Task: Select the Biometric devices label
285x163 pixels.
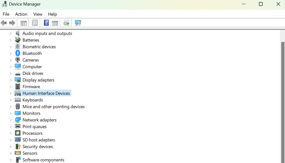Action: [x=39, y=47]
